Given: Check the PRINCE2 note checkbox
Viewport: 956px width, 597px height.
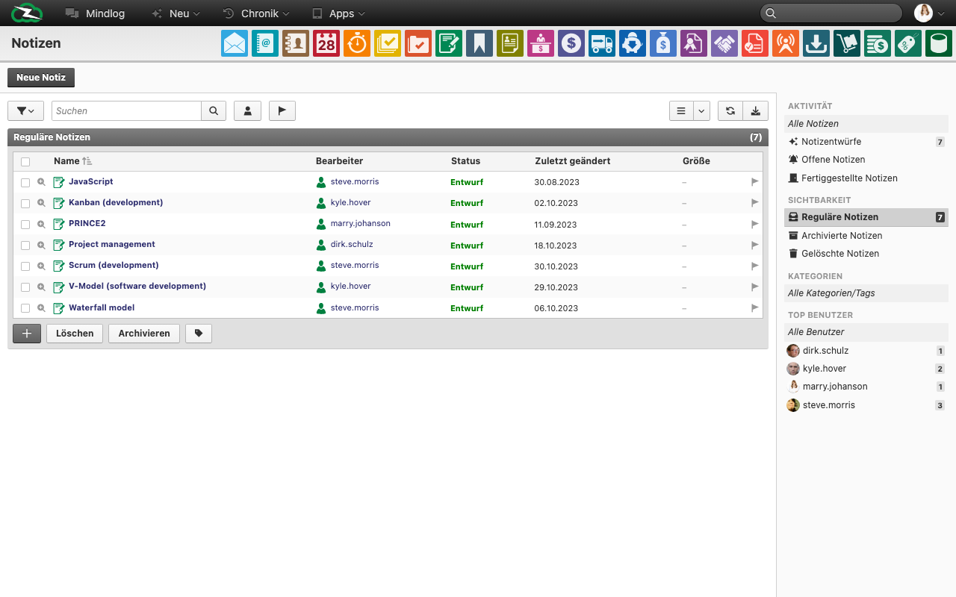Looking at the screenshot, I should click(x=25, y=224).
